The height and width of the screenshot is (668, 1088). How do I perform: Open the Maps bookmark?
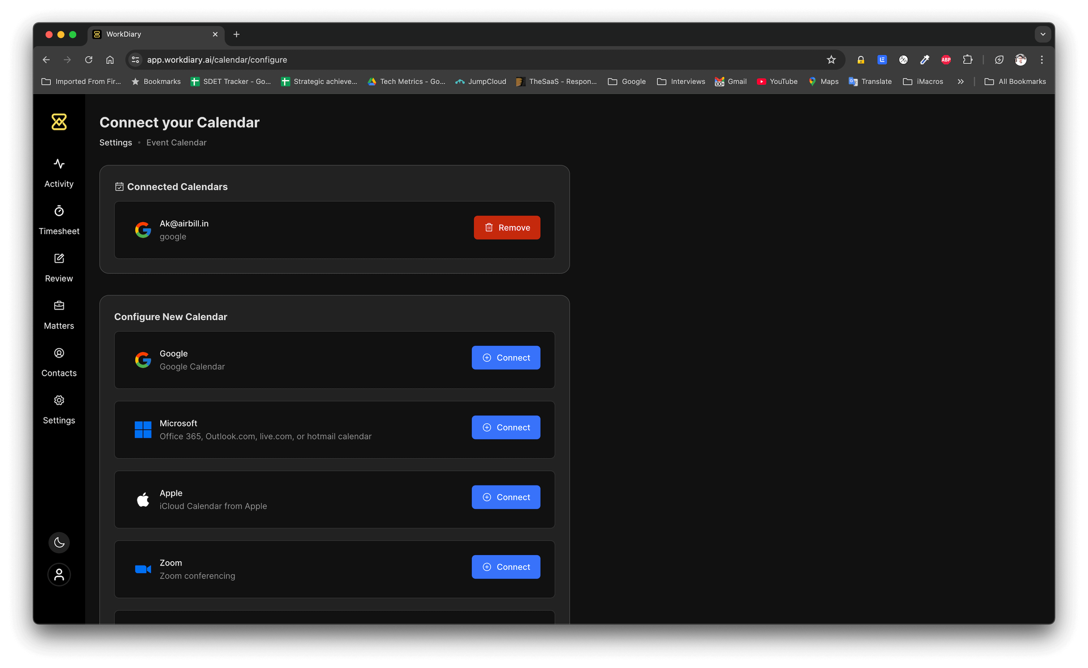coord(823,81)
